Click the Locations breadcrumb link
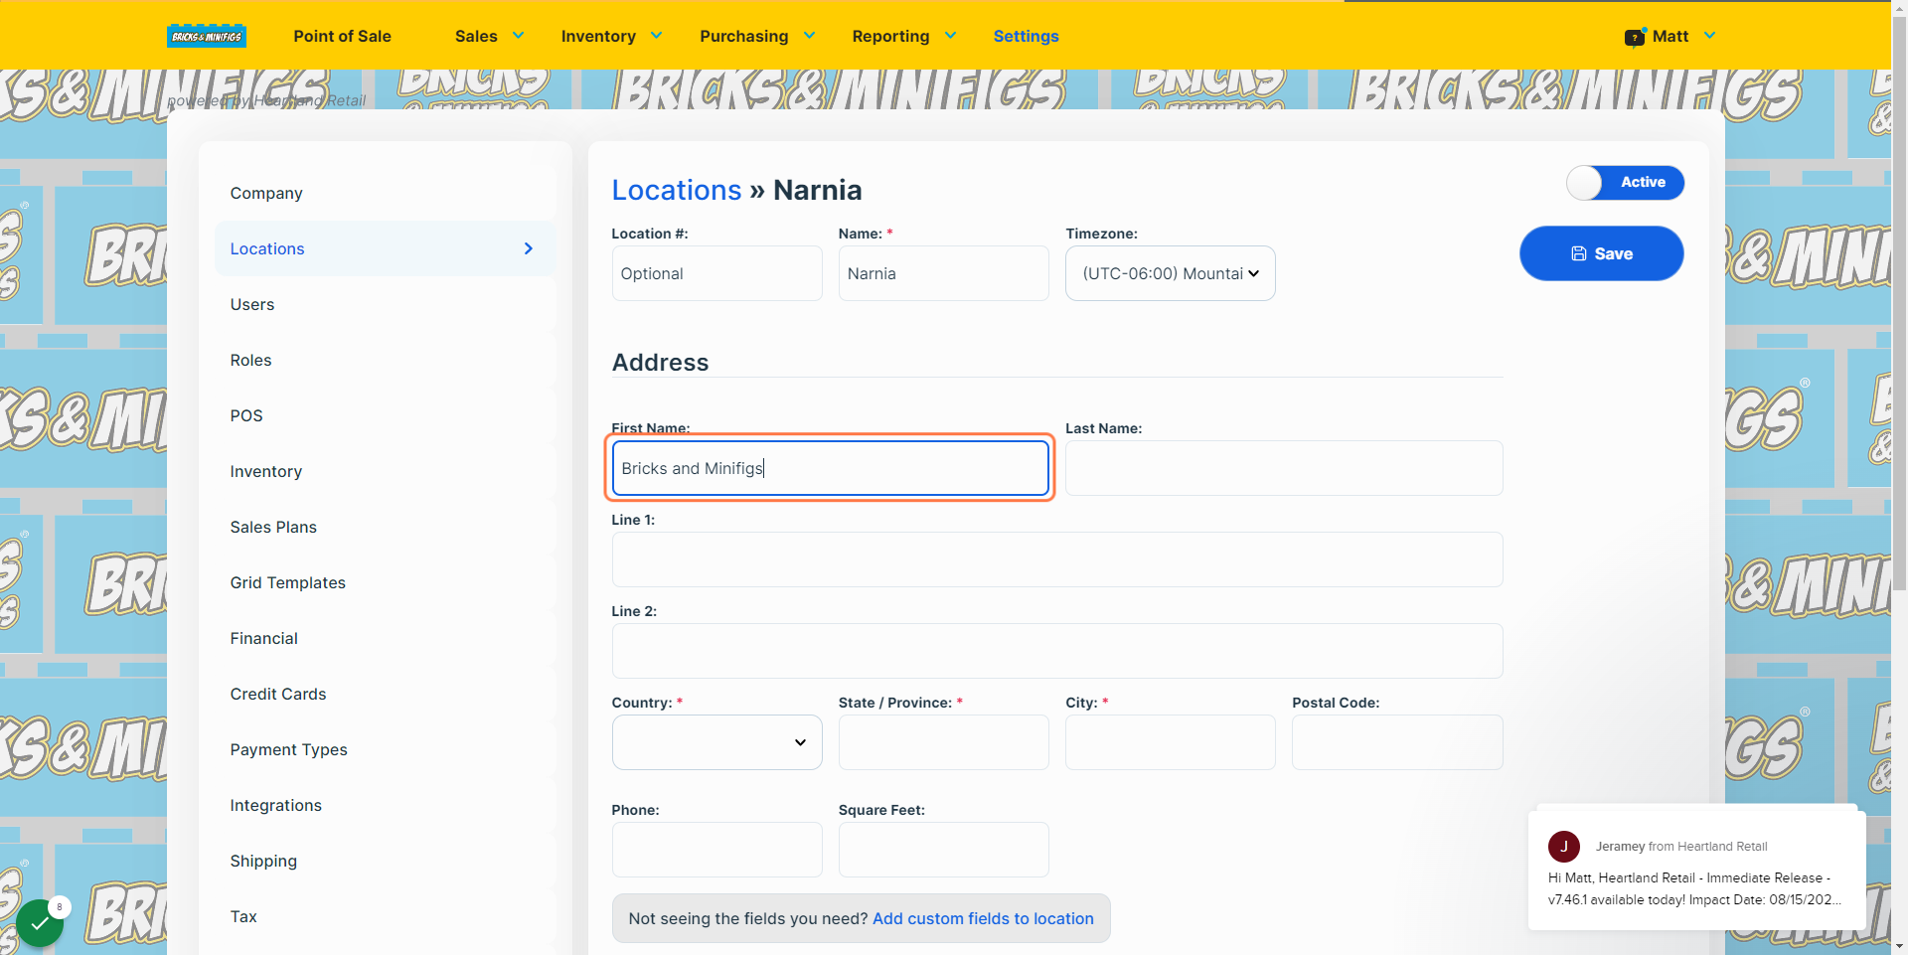The width and height of the screenshot is (1908, 955). point(677,190)
